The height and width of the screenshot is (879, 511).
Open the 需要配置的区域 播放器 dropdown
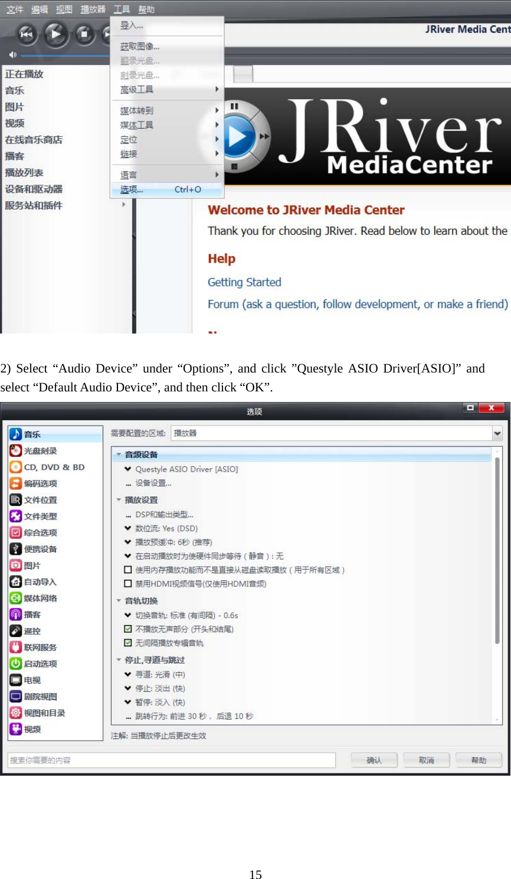coord(336,433)
